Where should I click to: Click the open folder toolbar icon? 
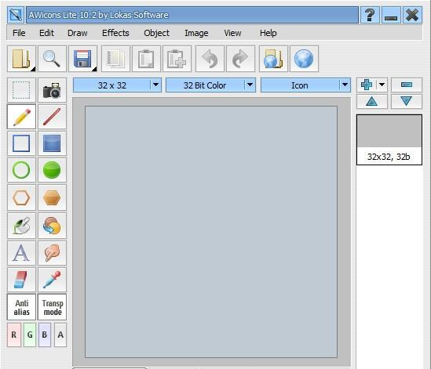[21, 59]
